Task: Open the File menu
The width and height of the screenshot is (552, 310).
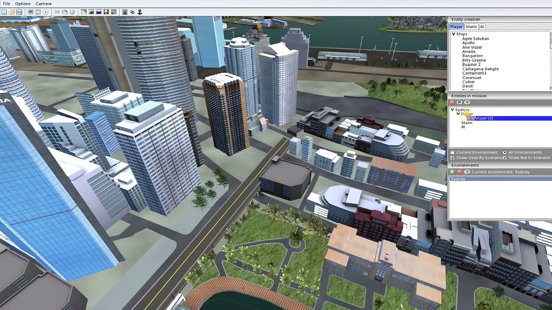Action: point(6,3)
